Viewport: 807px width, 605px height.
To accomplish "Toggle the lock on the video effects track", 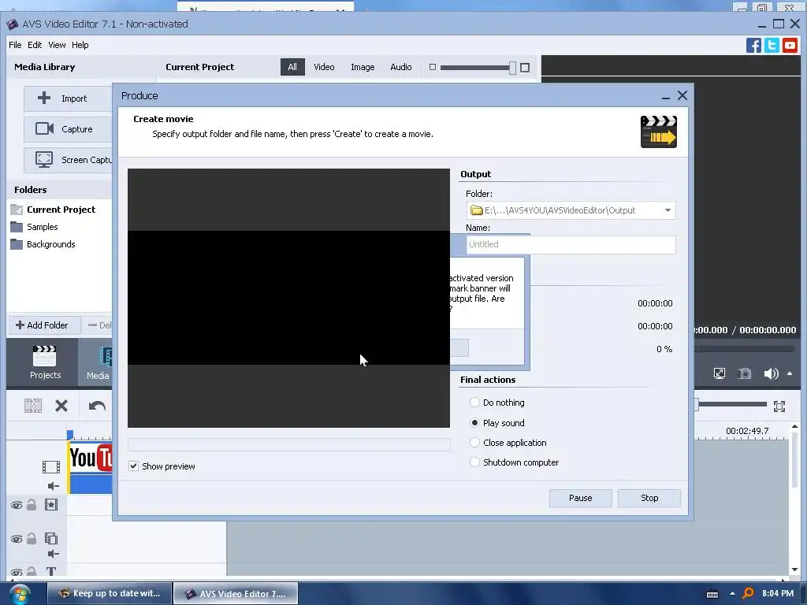I will (32, 505).
